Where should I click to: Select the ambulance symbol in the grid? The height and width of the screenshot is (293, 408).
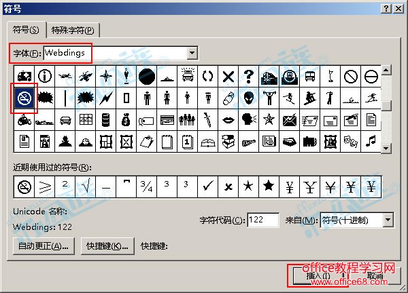pos(24,76)
